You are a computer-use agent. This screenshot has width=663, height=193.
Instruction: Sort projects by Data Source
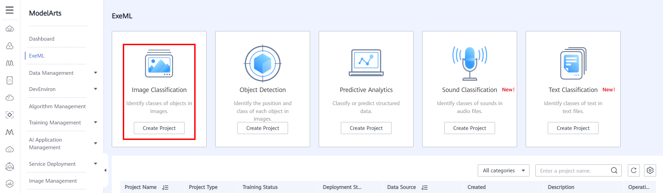click(x=424, y=187)
